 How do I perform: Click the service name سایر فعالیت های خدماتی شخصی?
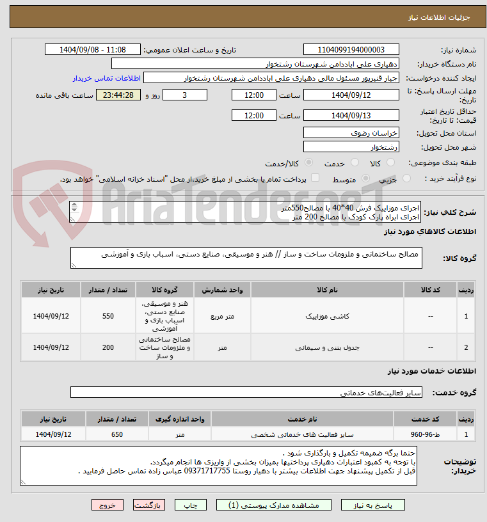302,435
